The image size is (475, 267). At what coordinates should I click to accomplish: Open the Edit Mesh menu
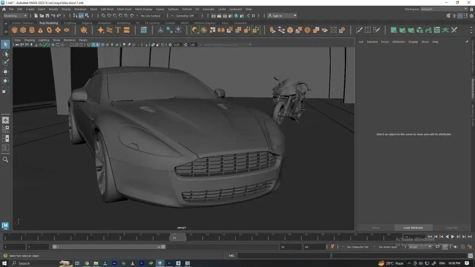click(x=107, y=9)
